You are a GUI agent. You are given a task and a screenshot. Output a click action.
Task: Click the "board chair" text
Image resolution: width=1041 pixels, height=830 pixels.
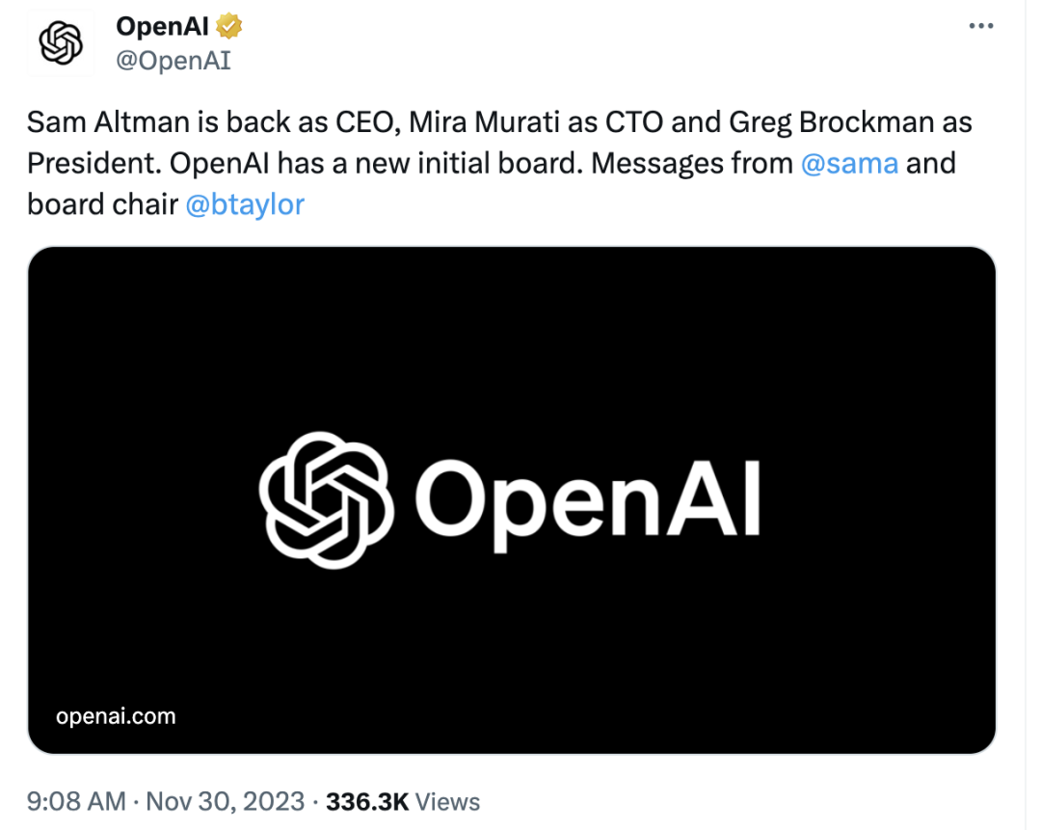(102, 204)
